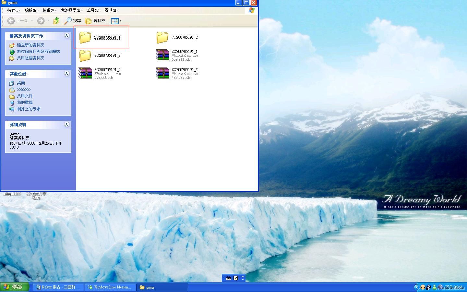Click the black cat tray icon

(x=429, y=287)
